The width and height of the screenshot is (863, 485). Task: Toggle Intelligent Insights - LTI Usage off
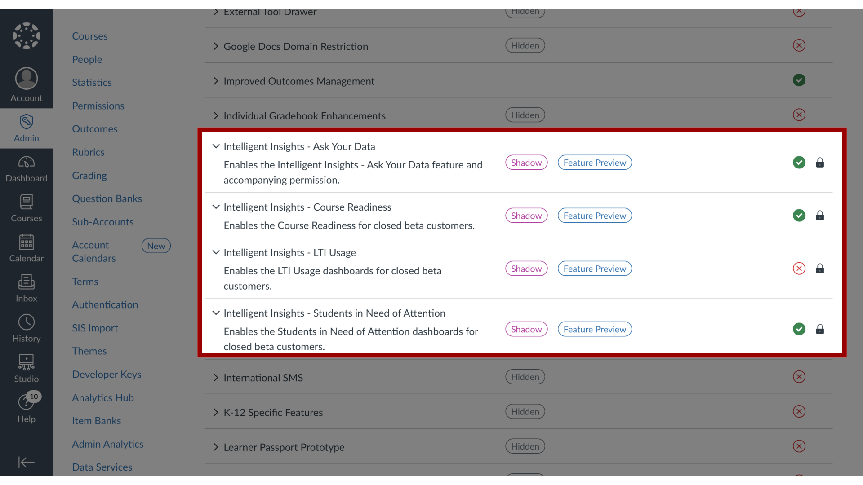coord(799,268)
